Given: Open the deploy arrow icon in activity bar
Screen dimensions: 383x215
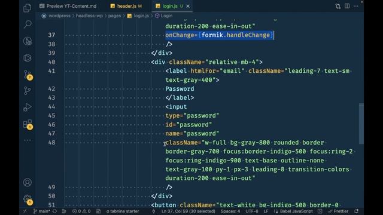Looking at the screenshot, I should [x=28, y=107].
